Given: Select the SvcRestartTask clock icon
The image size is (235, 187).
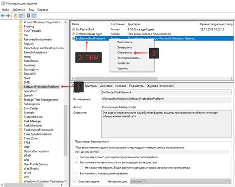Looking at the screenshot, I should pyautogui.click(x=73, y=29).
